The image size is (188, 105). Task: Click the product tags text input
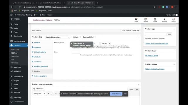click(155, 34)
